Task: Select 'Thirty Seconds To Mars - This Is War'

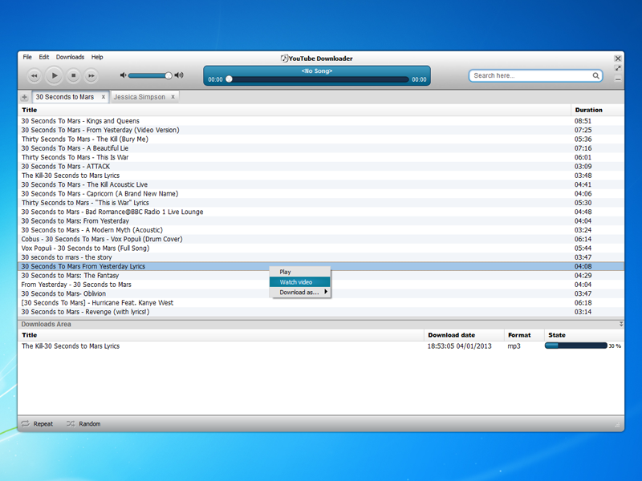Action: point(321,157)
